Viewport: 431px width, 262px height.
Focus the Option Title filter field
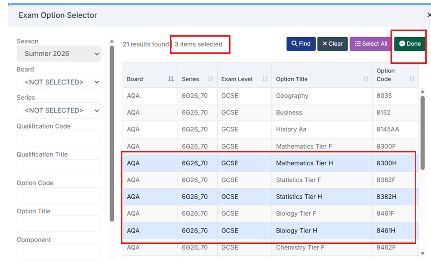(59, 224)
